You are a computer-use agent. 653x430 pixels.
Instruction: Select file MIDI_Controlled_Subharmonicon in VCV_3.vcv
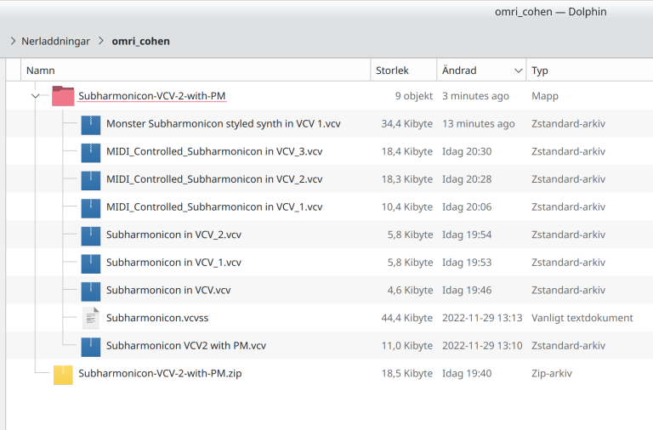(x=214, y=151)
